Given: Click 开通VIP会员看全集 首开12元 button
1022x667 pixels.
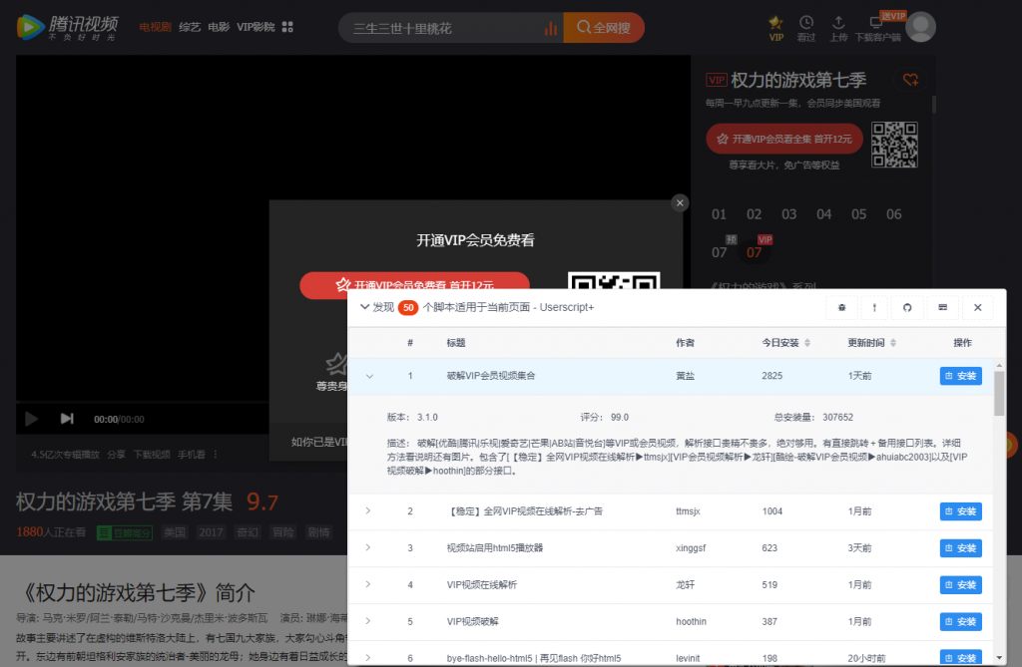Looking at the screenshot, I should click(784, 139).
